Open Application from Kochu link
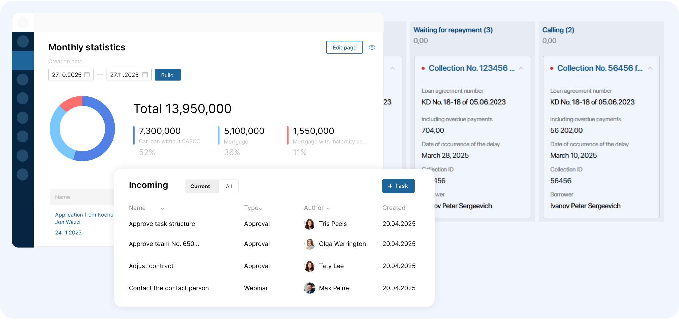 pyautogui.click(x=84, y=215)
